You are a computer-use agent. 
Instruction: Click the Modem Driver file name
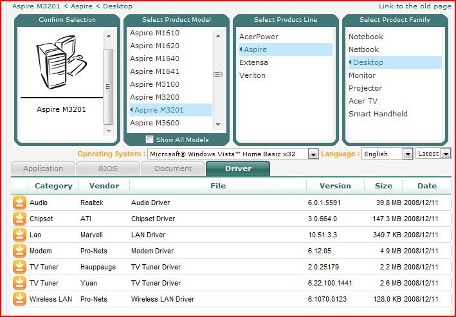pos(152,251)
